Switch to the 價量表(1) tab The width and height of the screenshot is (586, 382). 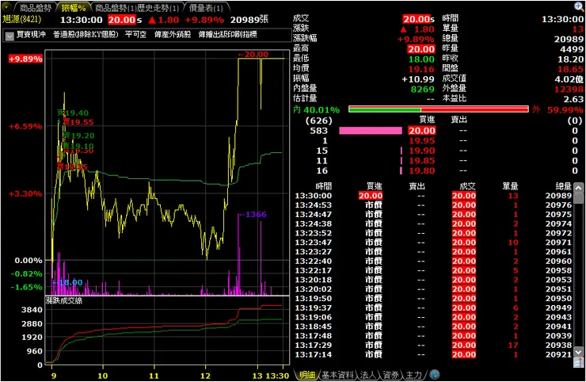point(206,8)
